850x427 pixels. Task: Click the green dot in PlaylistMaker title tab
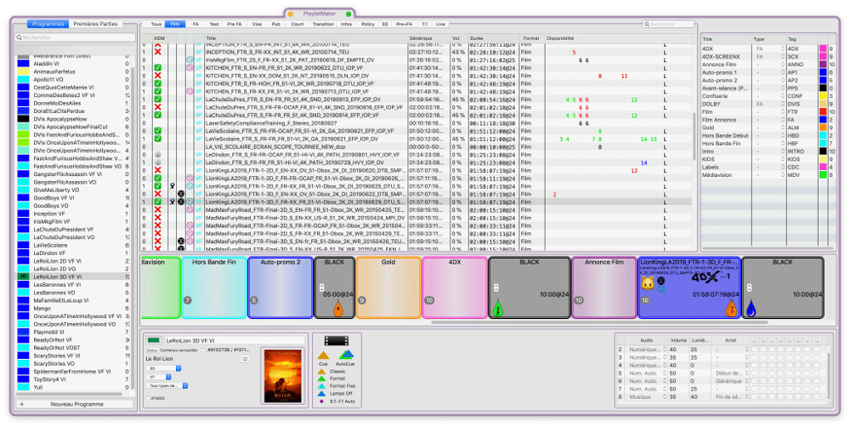tap(348, 14)
